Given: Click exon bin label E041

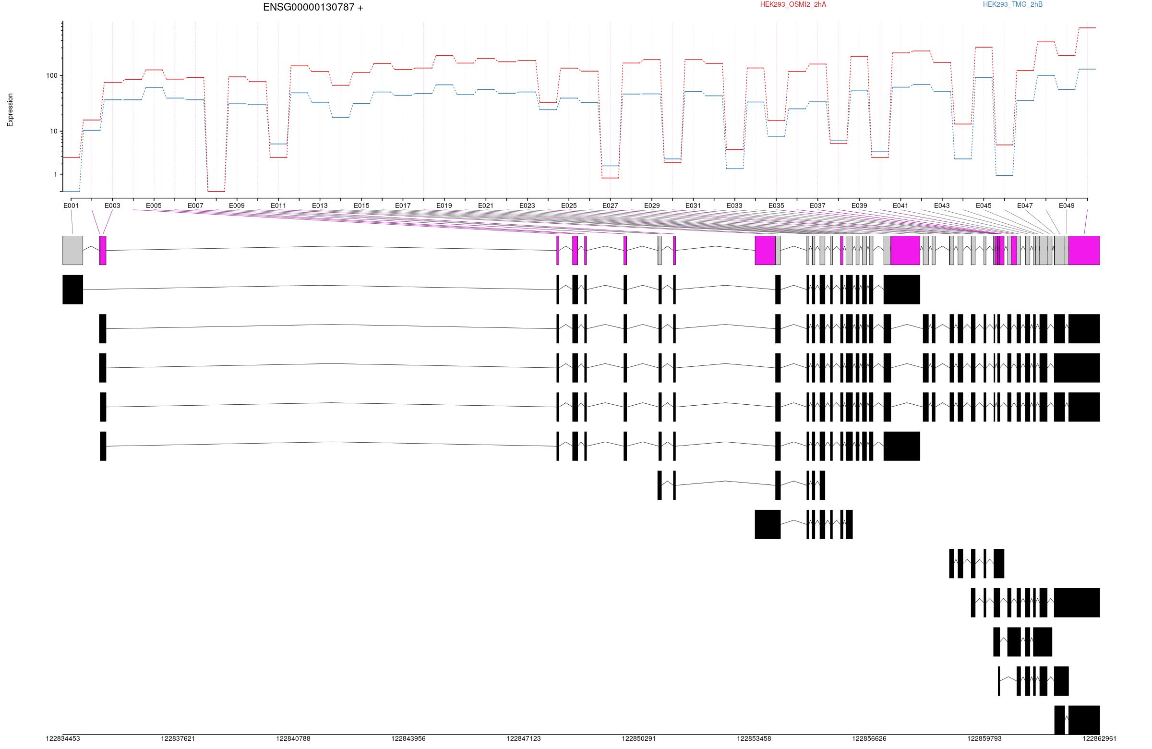Looking at the screenshot, I should (x=901, y=205).
